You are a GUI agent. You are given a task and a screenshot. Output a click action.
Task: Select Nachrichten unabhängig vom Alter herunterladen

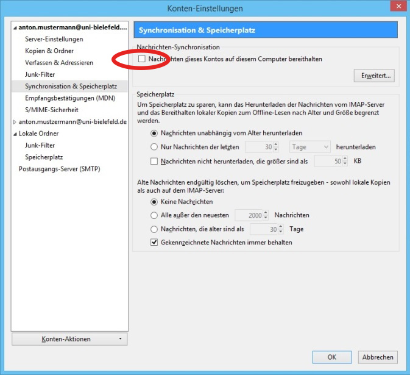point(154,133)
